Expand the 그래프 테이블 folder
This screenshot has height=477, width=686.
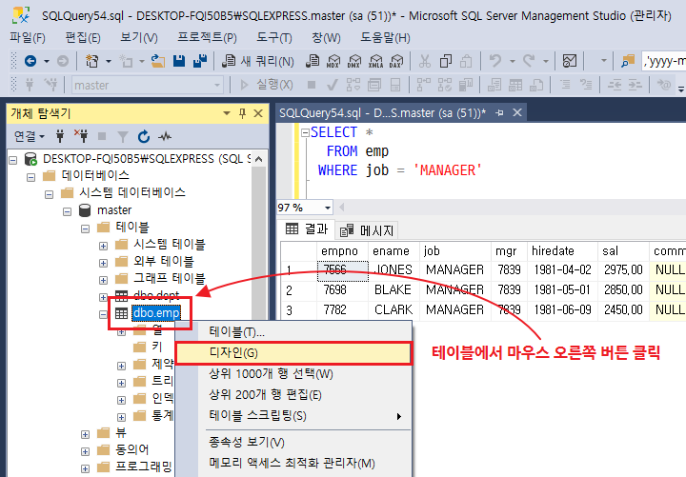point(103,280)
